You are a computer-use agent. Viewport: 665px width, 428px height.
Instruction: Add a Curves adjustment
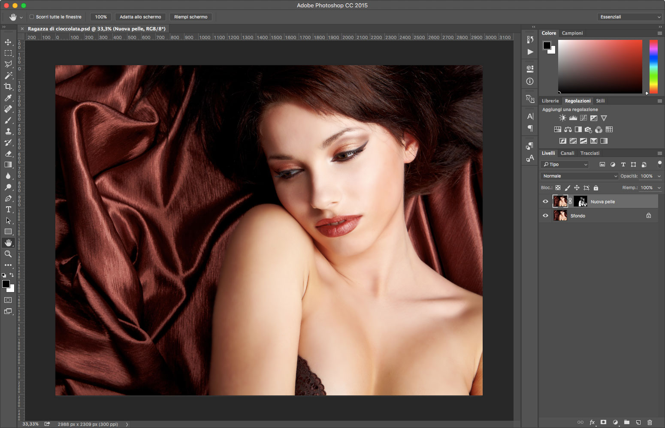583,118
